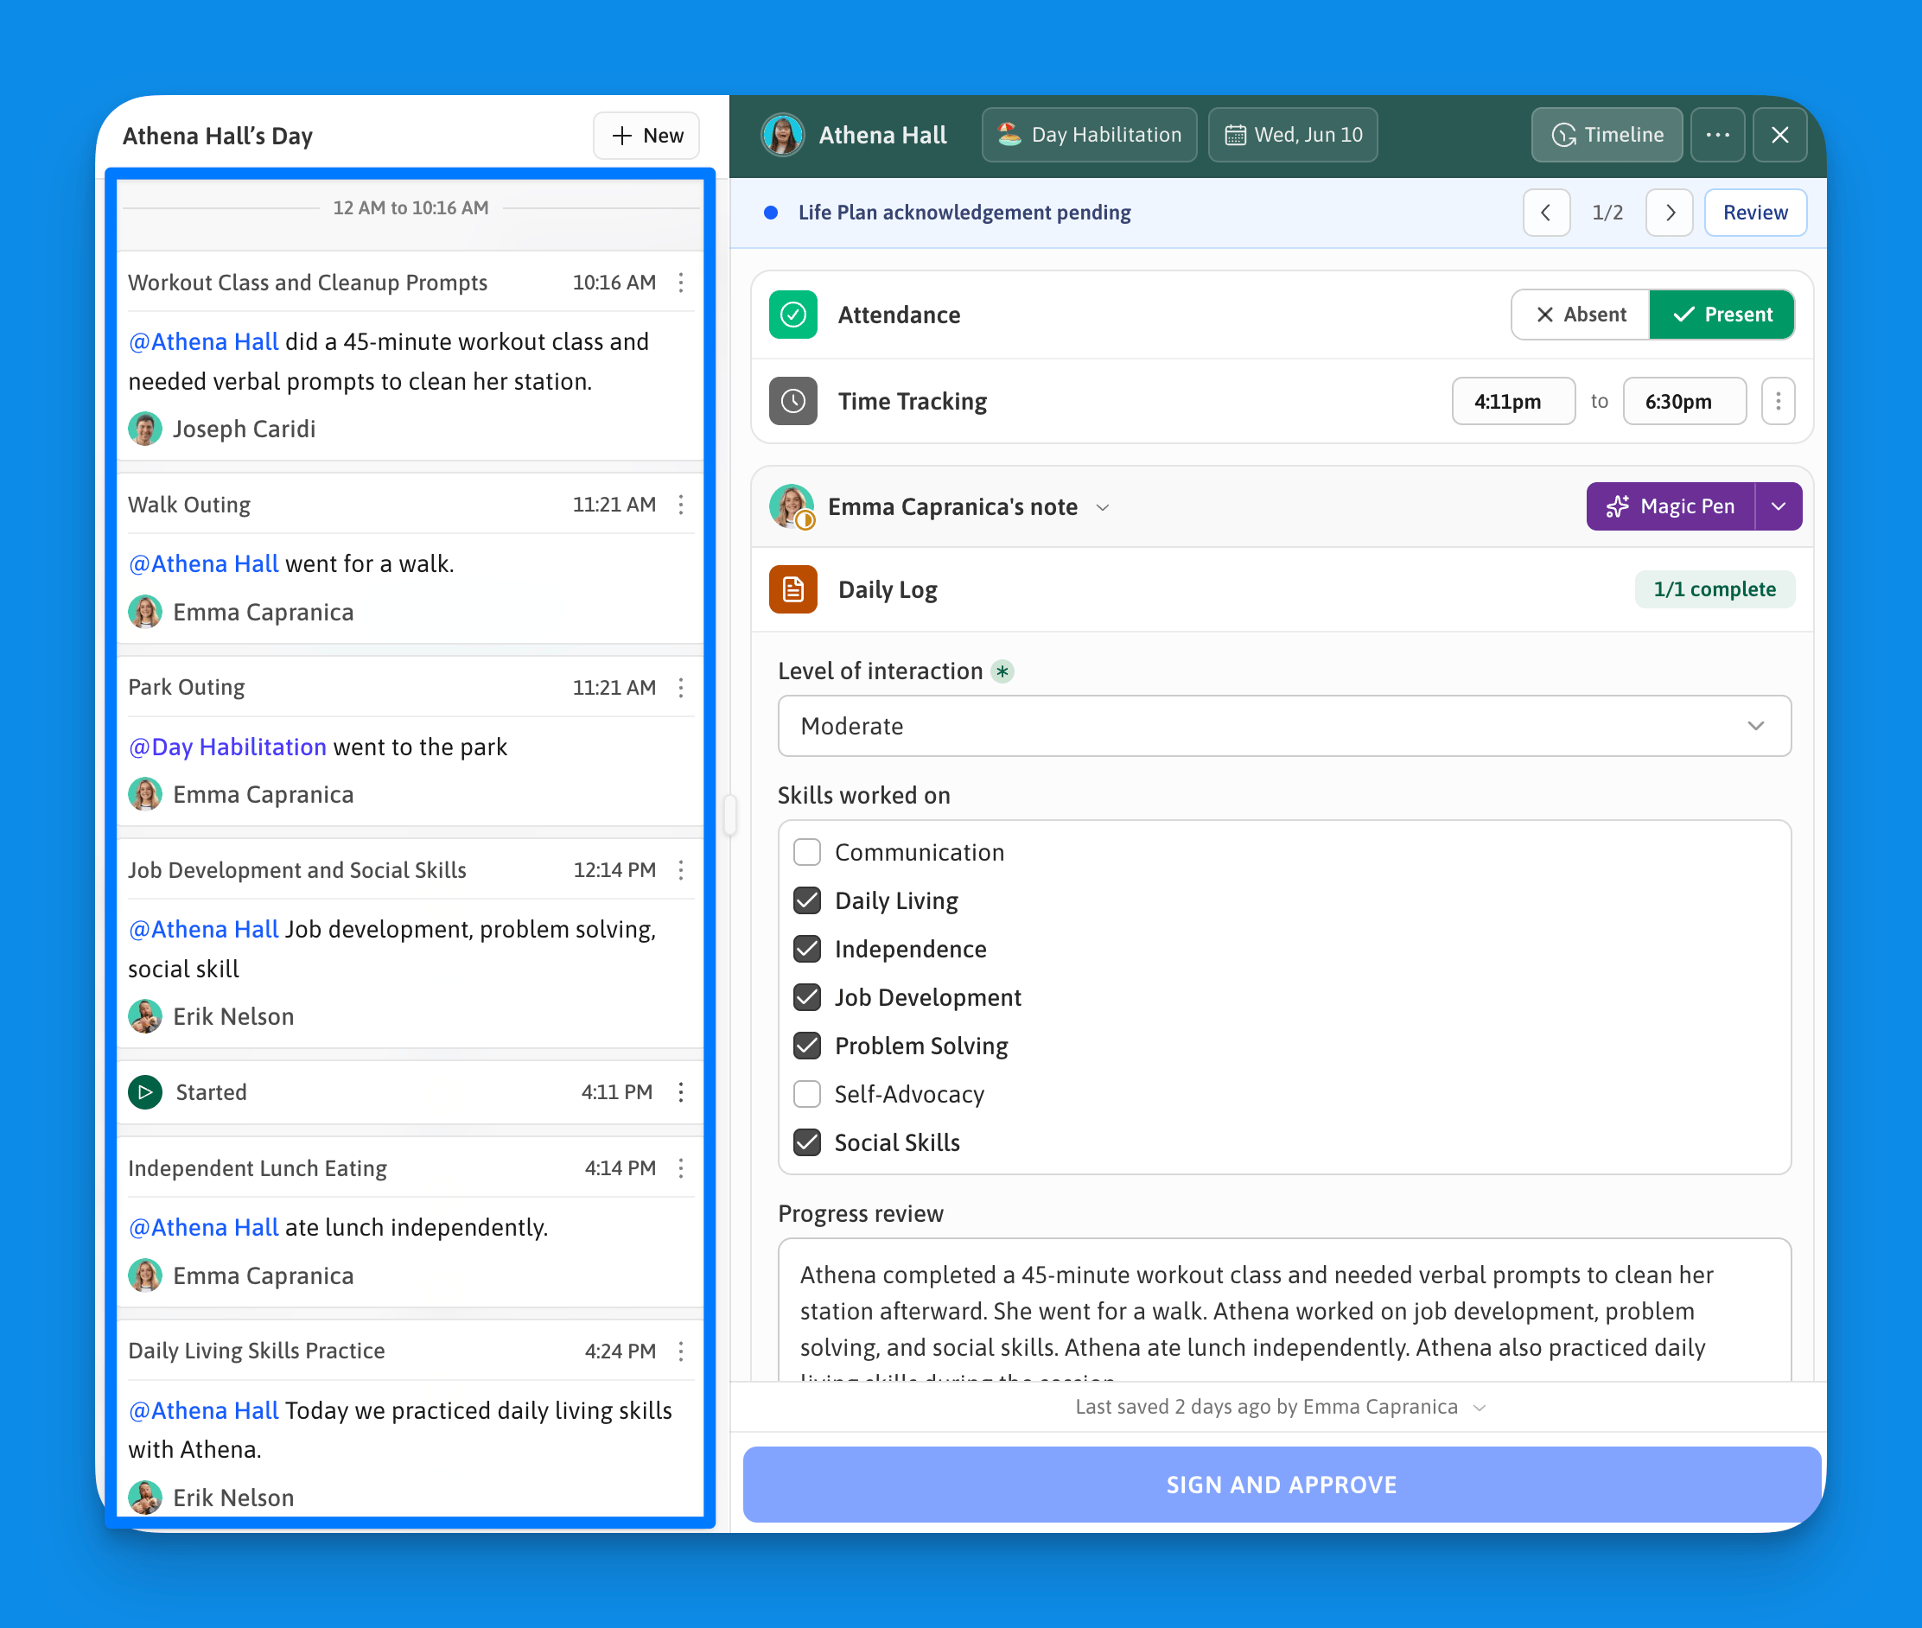This screenshot has width=1922, height=1628.
Task: Open options for Independent Lunch Eating entry
Action: pyautogui.click(x=681, y=1168)
